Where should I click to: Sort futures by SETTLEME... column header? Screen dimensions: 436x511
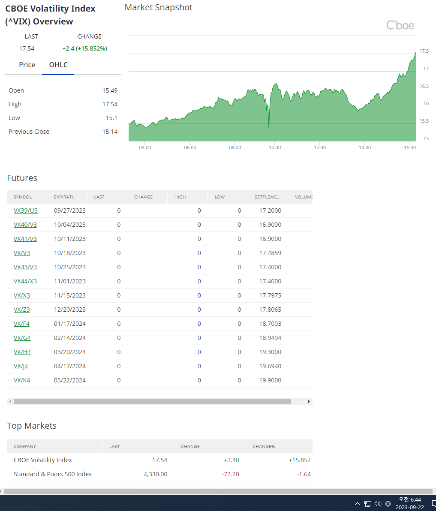click(x=268, y=197)
